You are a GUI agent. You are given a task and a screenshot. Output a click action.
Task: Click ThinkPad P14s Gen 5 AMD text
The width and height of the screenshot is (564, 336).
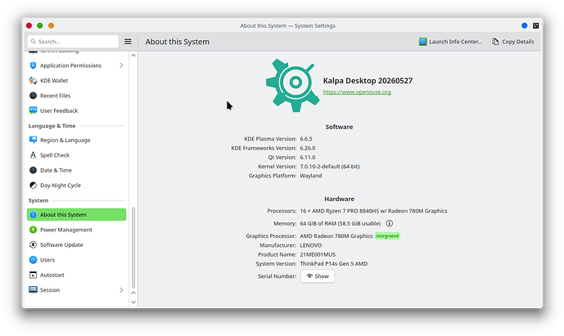point(334,264)
